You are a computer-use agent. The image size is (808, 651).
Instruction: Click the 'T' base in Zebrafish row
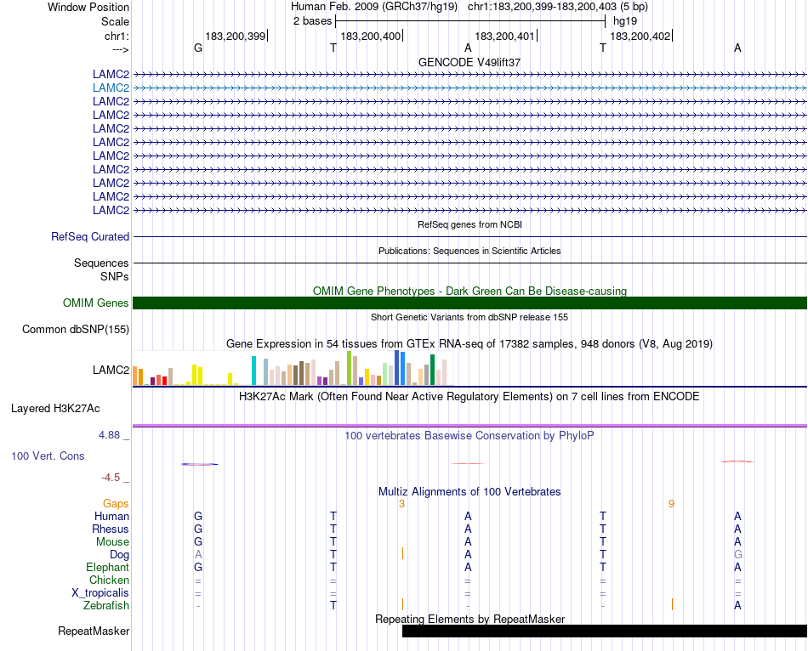pyautogui.click(x=333, y=606)
